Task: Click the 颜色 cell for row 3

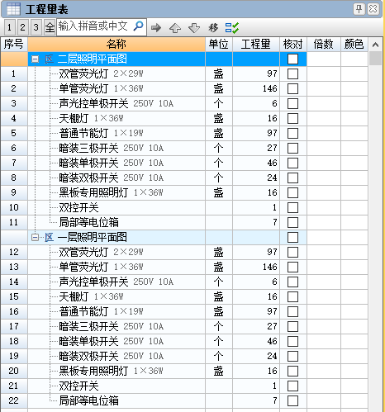Action: click(354, 103)
